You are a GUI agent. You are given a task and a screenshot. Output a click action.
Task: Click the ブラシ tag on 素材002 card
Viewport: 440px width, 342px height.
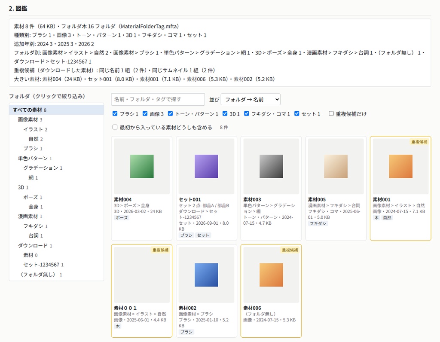pos(186,332)
